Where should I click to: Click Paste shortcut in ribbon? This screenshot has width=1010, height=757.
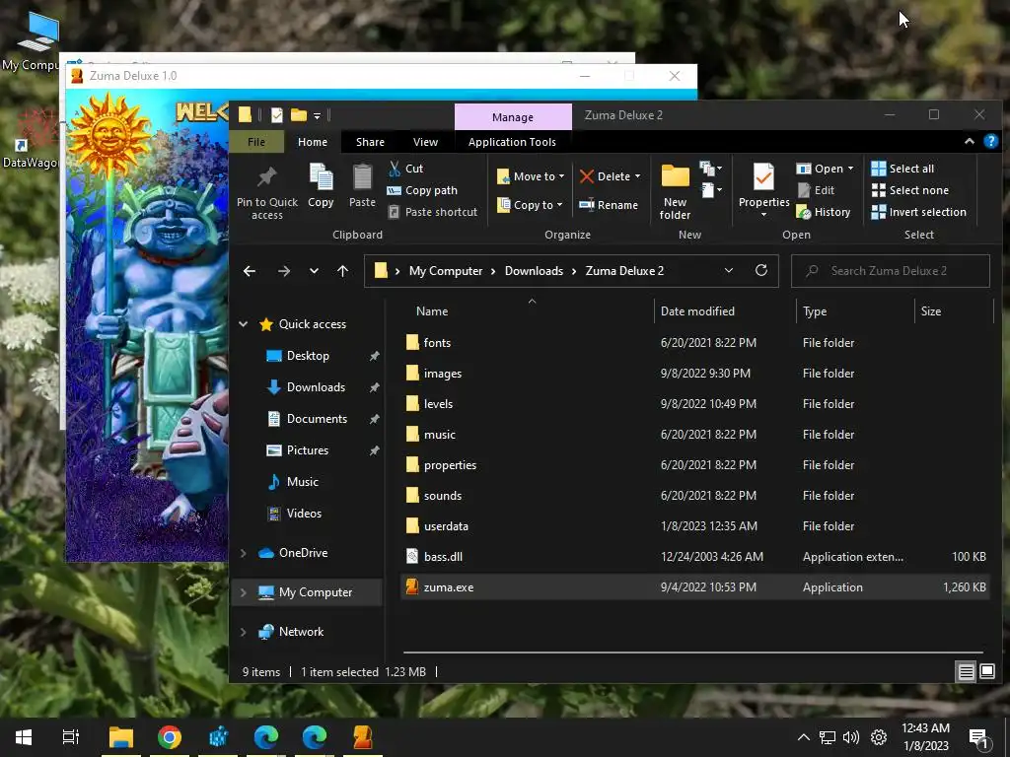pos(433,212)
